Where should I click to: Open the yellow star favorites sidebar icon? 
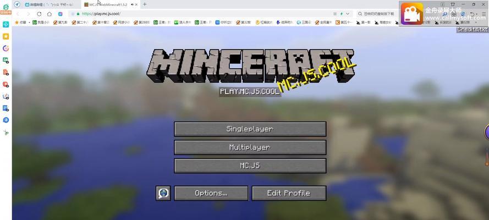[6, 36]
